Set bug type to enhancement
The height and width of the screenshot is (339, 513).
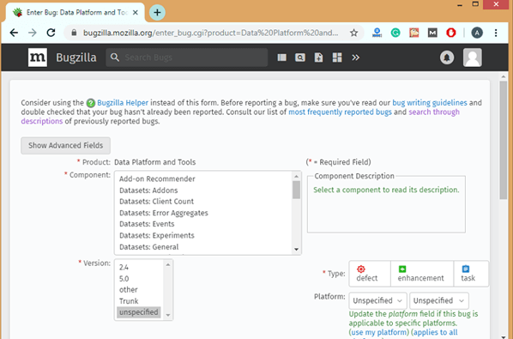point(422,274)
